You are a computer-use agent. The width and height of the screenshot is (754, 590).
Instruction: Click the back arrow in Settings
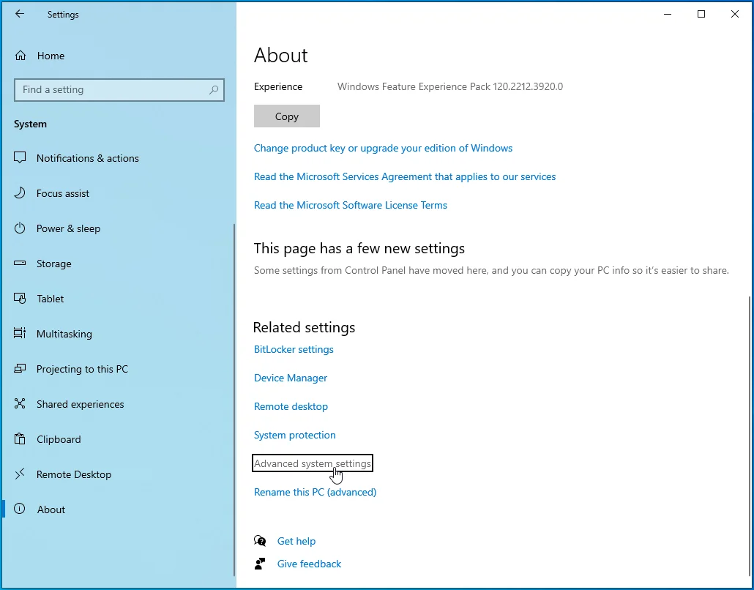coord(20,14)
